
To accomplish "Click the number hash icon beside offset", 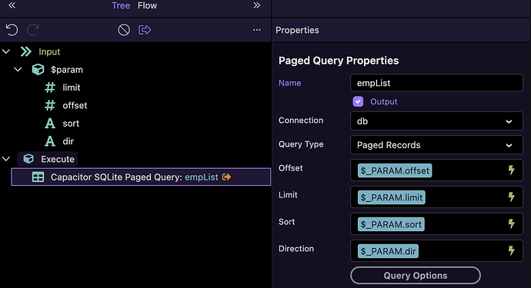I will [x=50, y=105].
